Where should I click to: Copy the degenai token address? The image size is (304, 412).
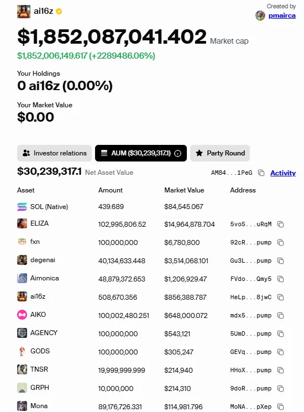pyautogui.click(x=281, y=260)
